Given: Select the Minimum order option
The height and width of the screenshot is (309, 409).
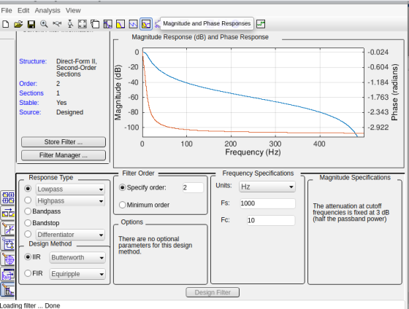Looking at the screenshot, I should tap(145, 205).
